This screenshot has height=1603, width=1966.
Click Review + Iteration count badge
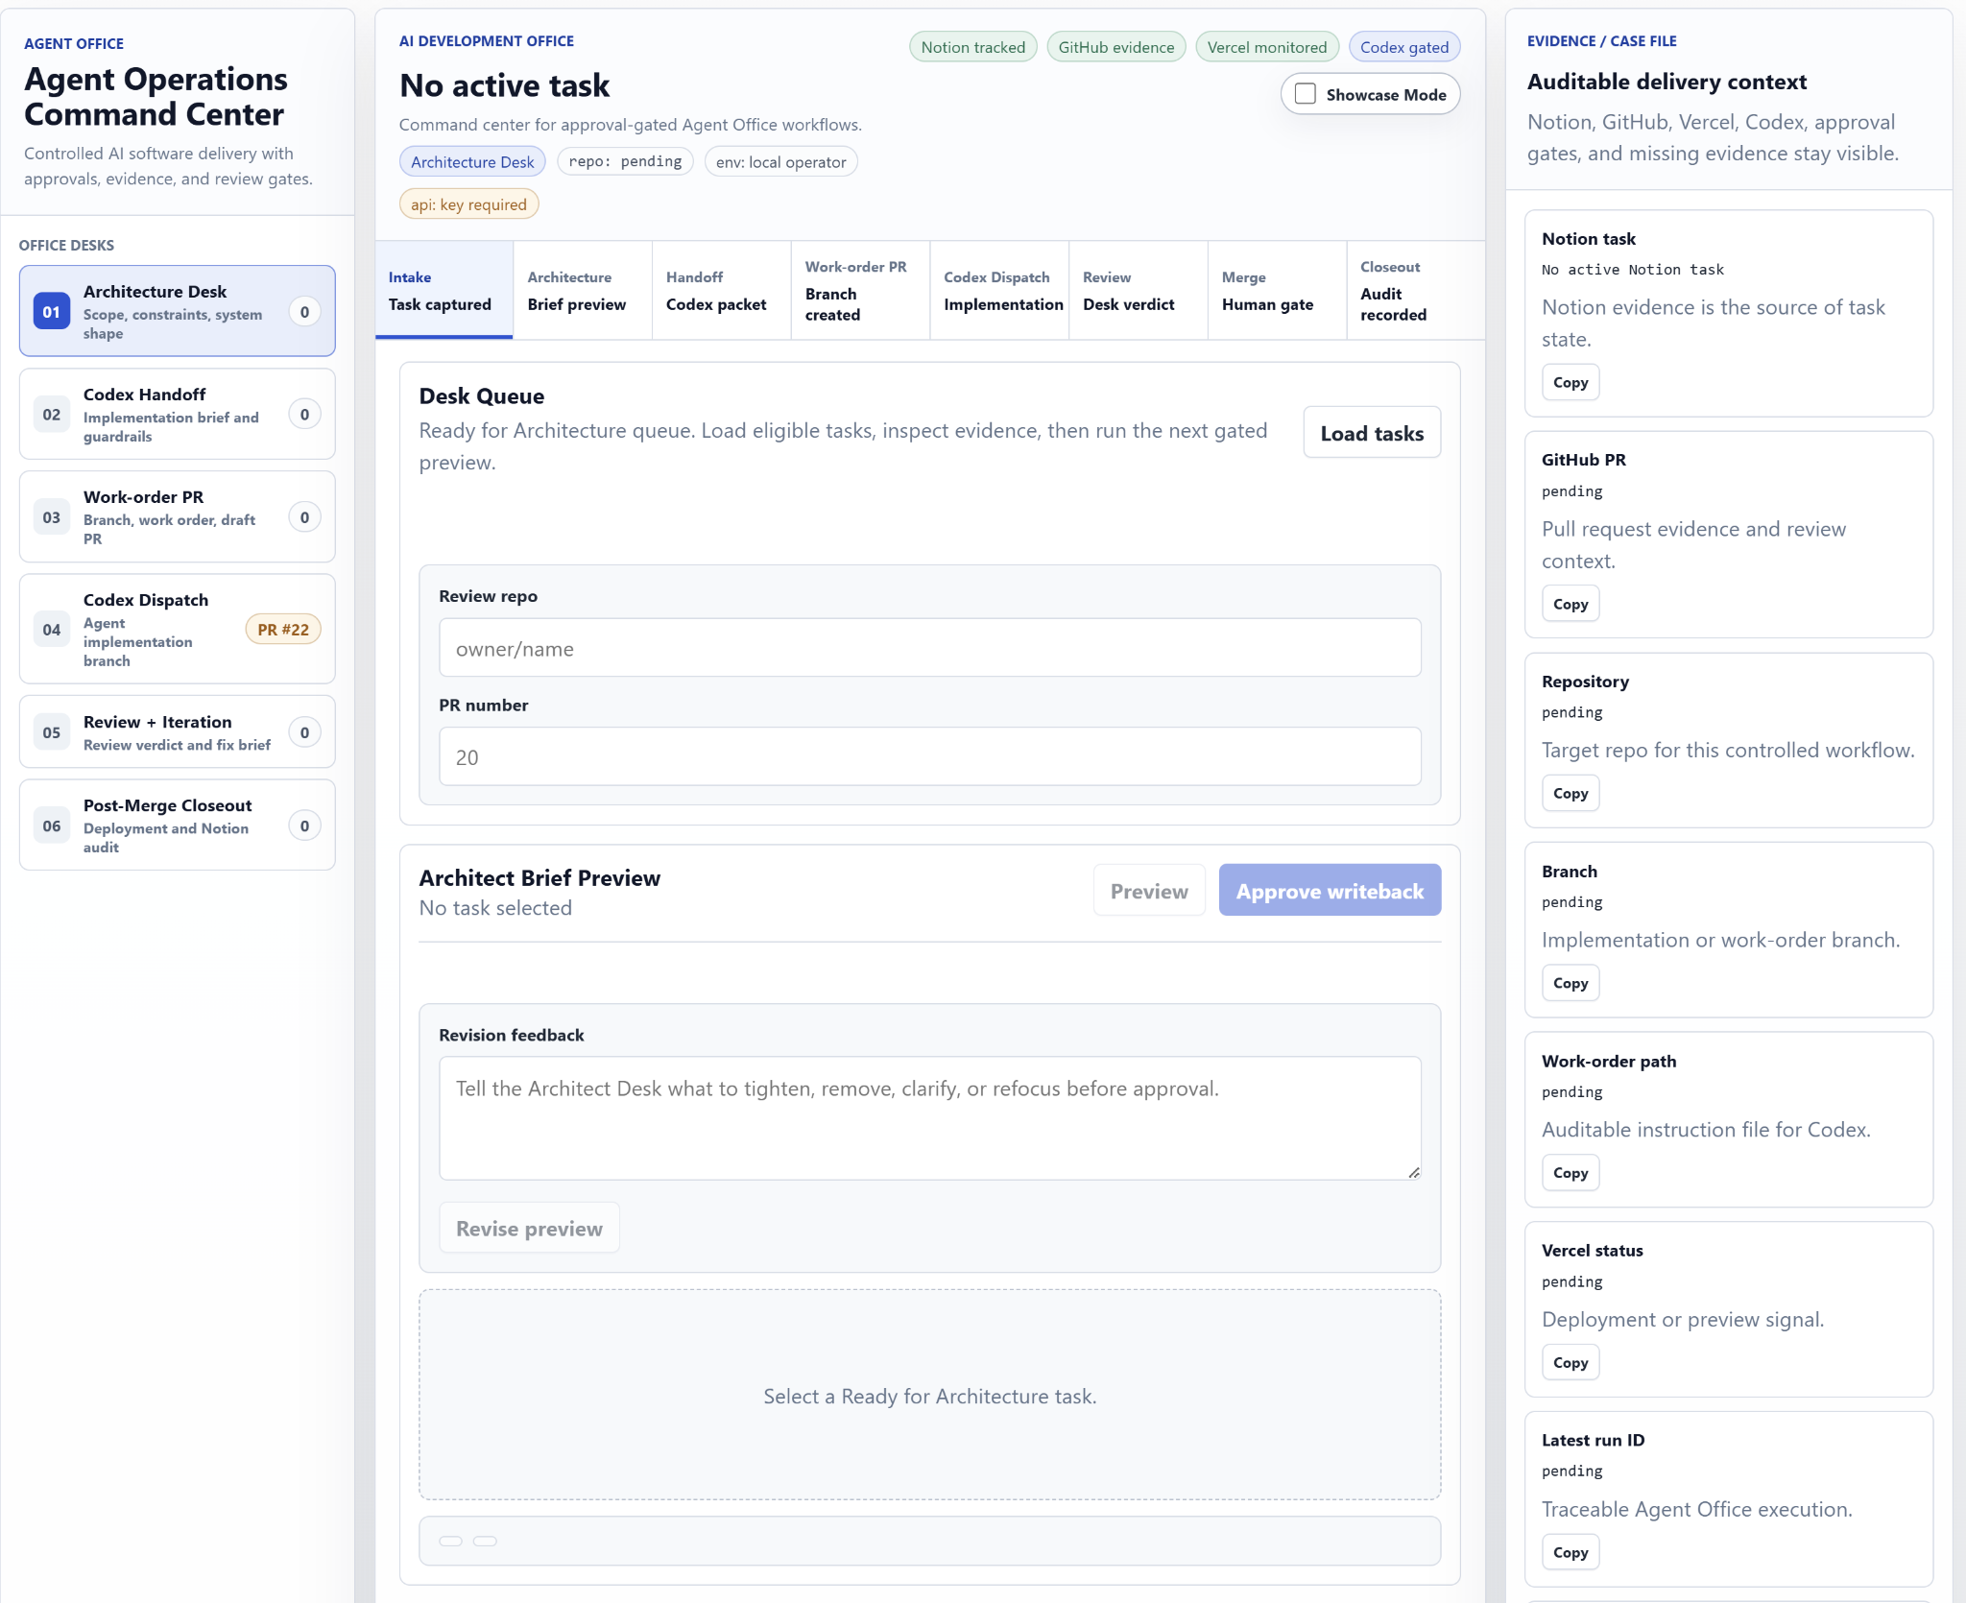[304, 731]
